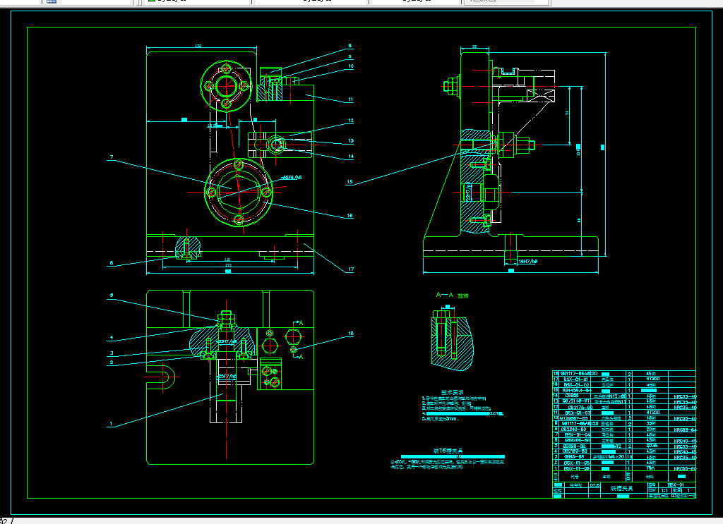Viewport: 723px width, 524px height.
Task: Click part callout number 15
Action: 349,182
